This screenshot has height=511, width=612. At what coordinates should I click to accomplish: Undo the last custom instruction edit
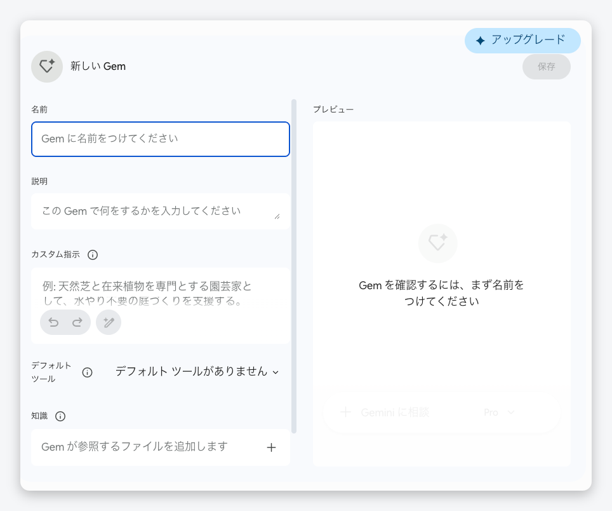click(x=53, y=322)
